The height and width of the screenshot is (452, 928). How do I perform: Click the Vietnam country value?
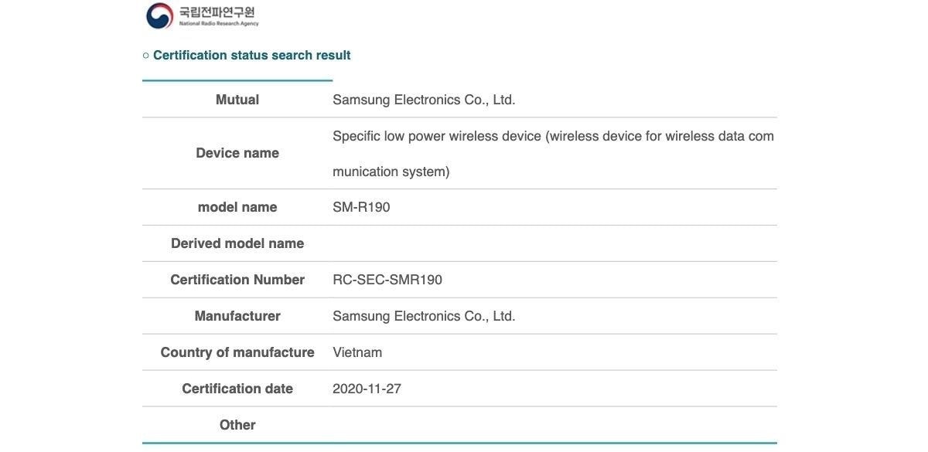pos(357,352)
